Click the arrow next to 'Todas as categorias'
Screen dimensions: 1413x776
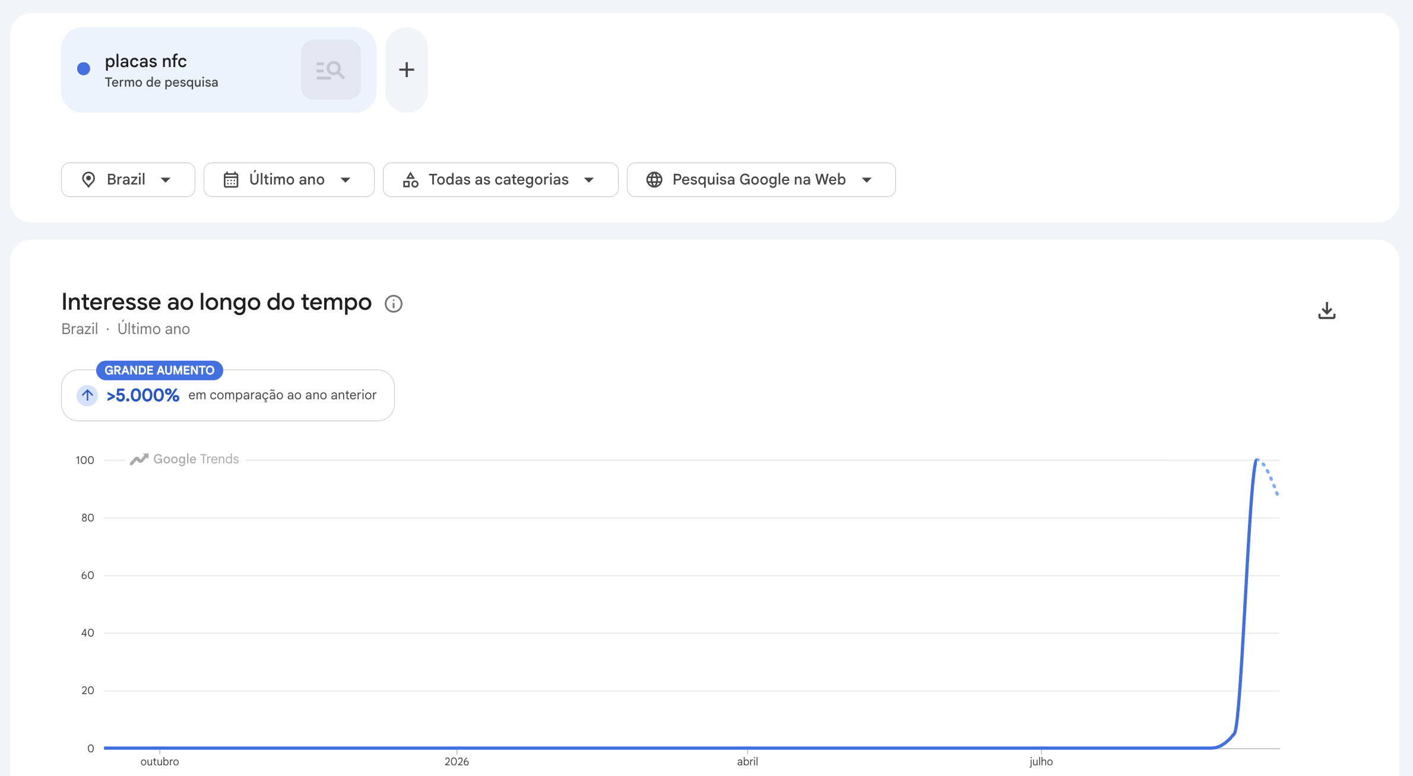(x=589, y=180)
